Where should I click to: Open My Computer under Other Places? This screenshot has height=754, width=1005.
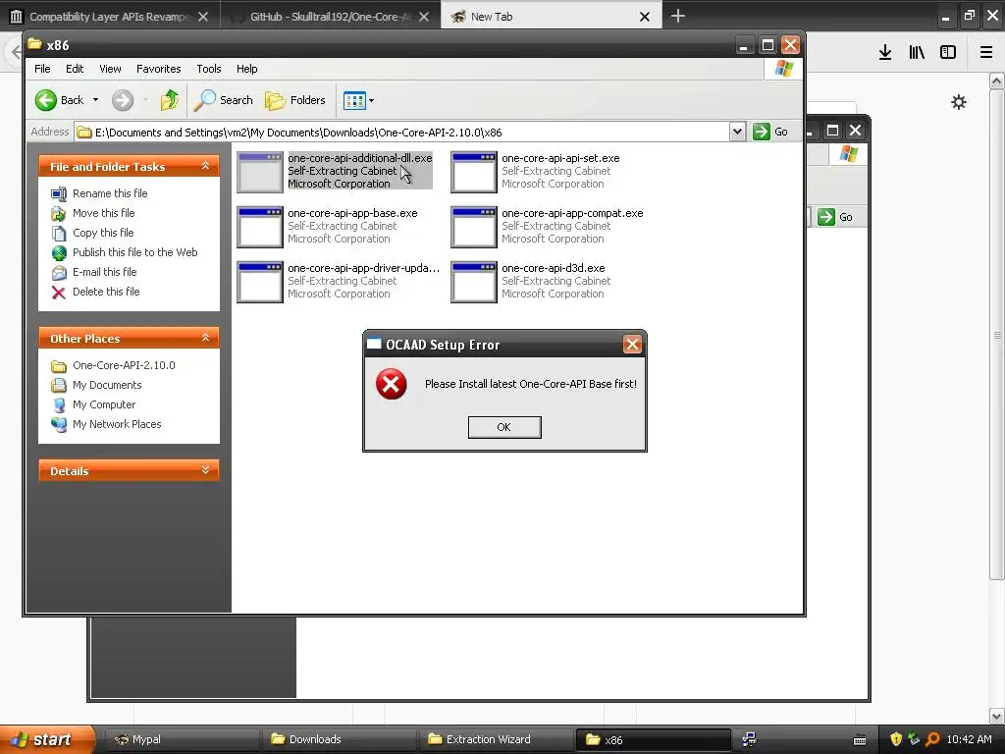[x=104, y=404]
